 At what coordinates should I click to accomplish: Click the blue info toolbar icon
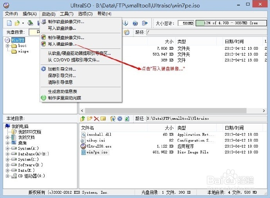(x=126, y=23)
